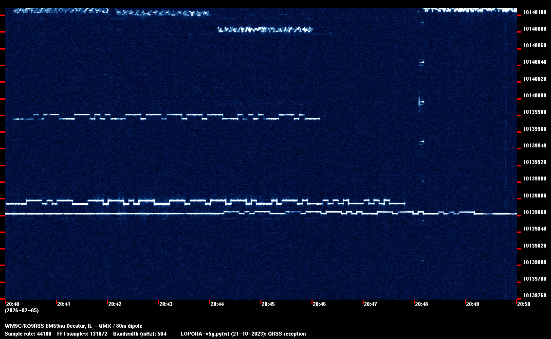
Task: Select the 20:50 time label
Action: tap(524, 304)
